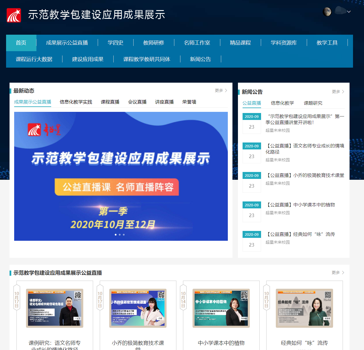Click 10月17日 date tag on 小乔 card
Screen dimensions: 364x350
pos(100,298)
